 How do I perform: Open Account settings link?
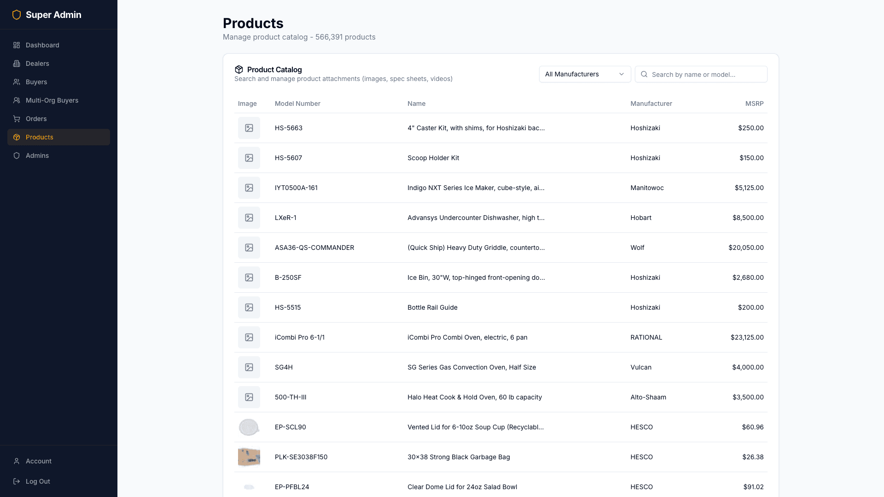58,461
